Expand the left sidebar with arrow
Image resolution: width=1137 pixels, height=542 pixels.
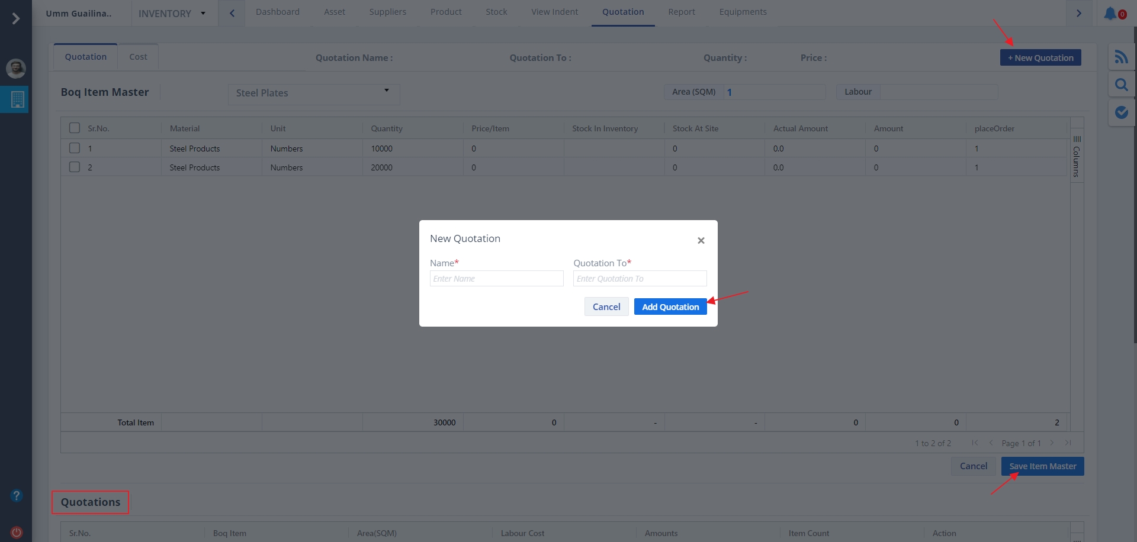coord(16,19)
